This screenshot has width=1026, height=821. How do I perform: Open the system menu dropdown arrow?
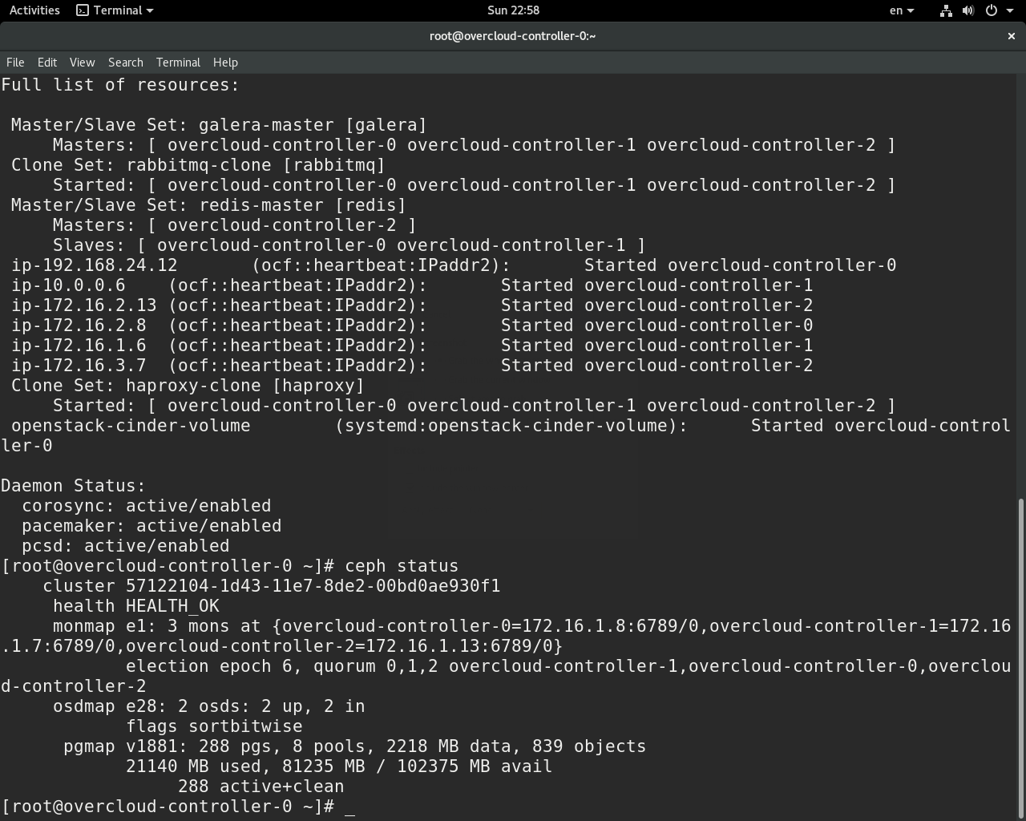point(1008,11)
